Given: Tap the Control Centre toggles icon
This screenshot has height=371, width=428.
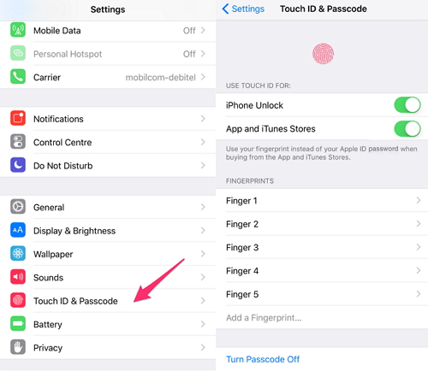Looking at the screenshot, I should pos(18,142).
